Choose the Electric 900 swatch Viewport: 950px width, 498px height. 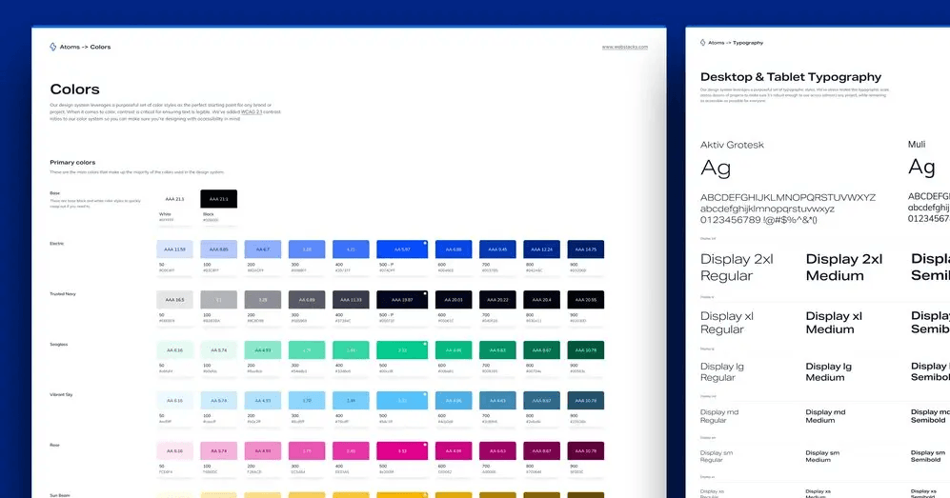click(585, 249)
